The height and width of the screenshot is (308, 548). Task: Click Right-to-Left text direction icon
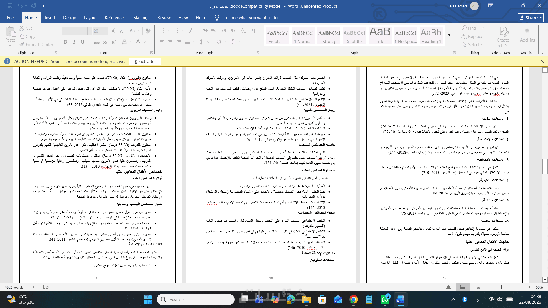coord(233,31)
